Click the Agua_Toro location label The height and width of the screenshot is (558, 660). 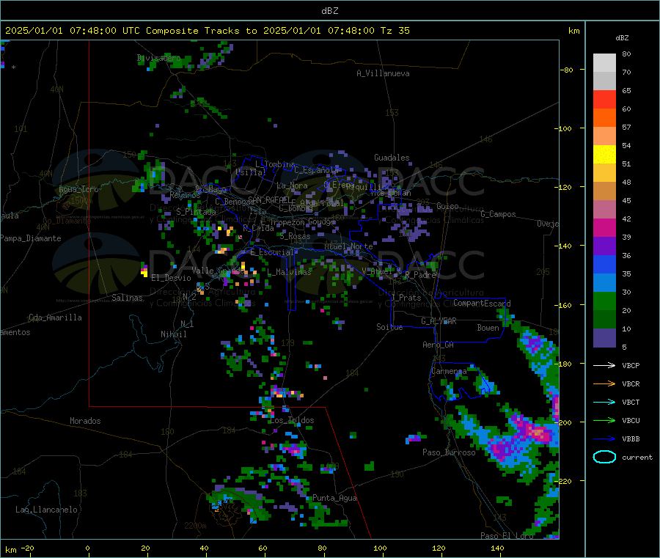pos(78,189)
